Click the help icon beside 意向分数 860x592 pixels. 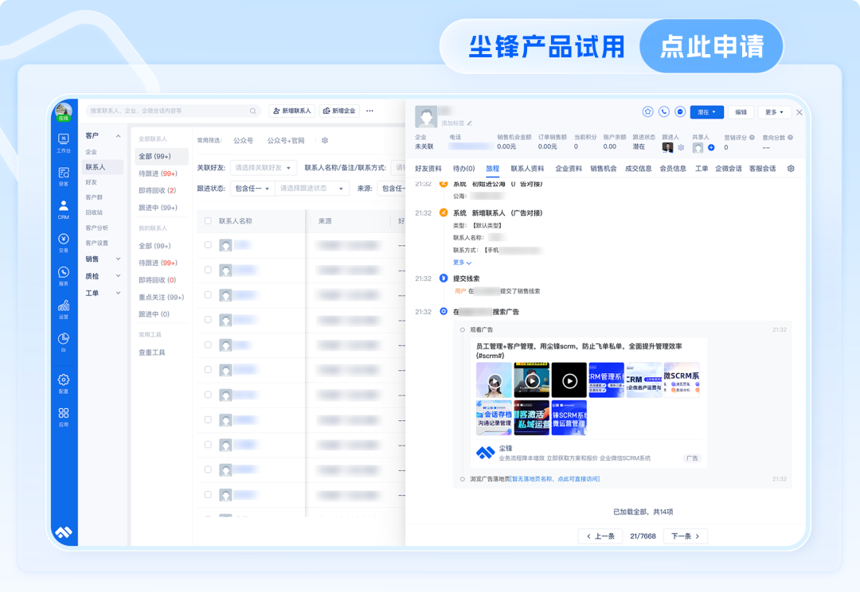pos(791,138)
